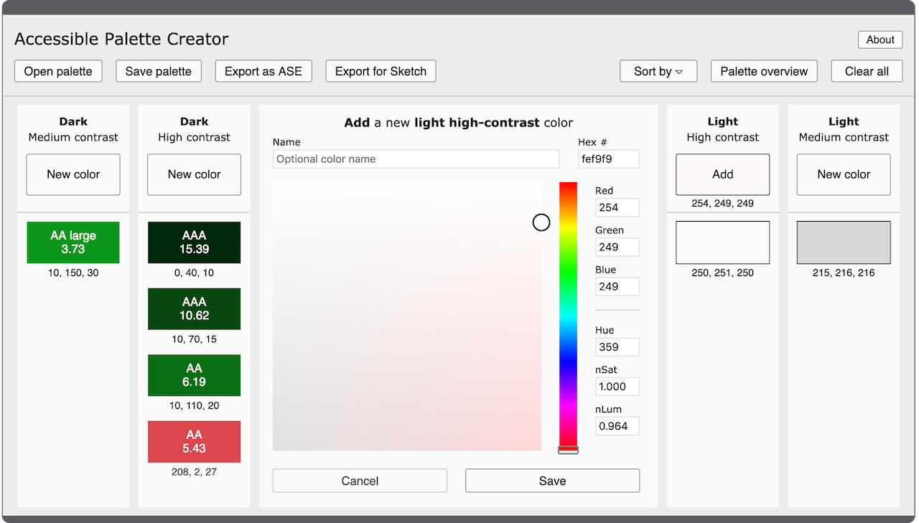This screenshot has height=523, width=919.
Task: Click the cyan region of the hue strip
Action: tap(568, 316)
